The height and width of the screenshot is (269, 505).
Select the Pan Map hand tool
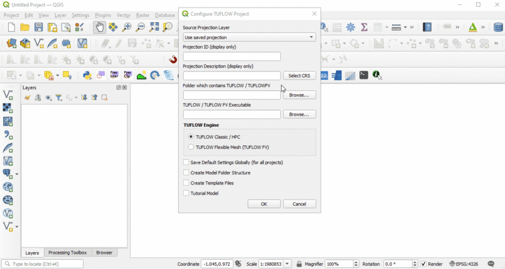click(x=99, y=27)
